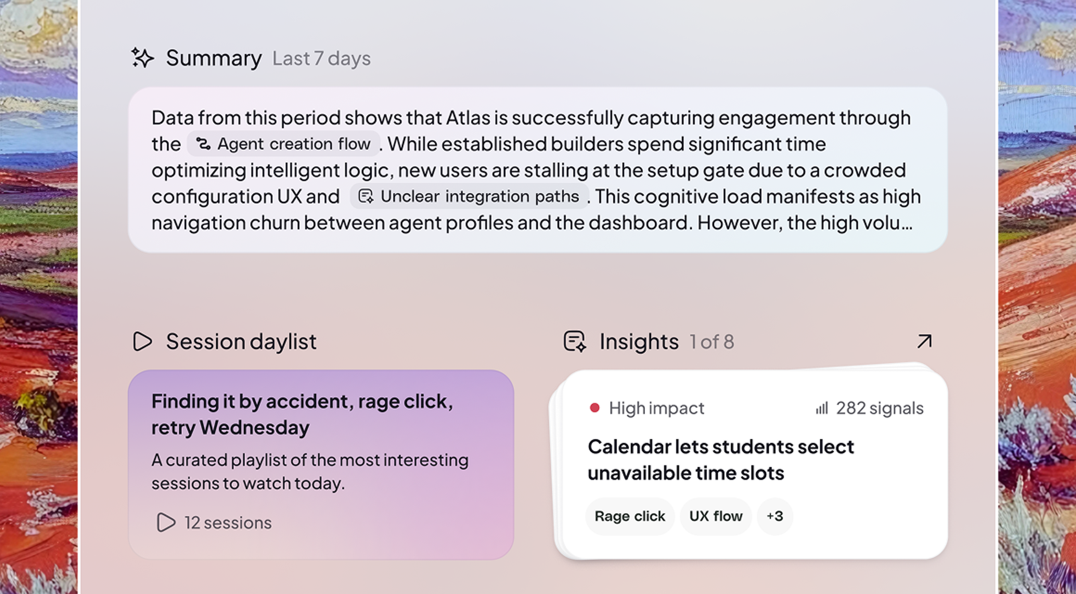This screenshot has width=1076, height=594.
Task: Open the Calendar unavailable time slots insight
Action: point(720,460)
